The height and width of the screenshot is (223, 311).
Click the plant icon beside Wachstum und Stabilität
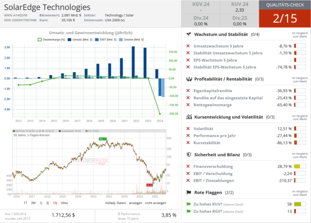point(189,34)
